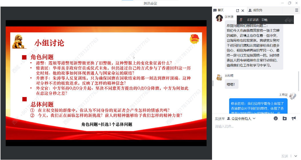
Task: Click the panel divider handle left of chat
Action: tap(213, 83)
